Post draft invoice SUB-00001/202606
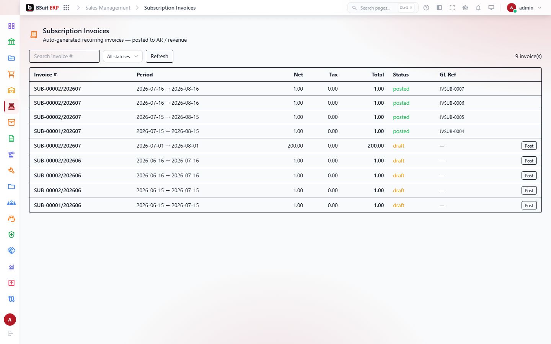The width and height of the screenshot is (551, 344). [529, 205]
